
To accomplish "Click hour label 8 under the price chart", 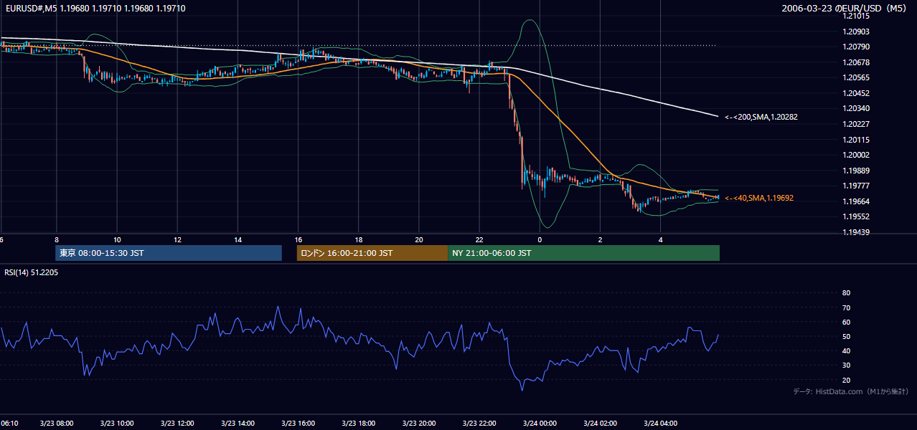I will pyautogui.click(x=57, y=240).
